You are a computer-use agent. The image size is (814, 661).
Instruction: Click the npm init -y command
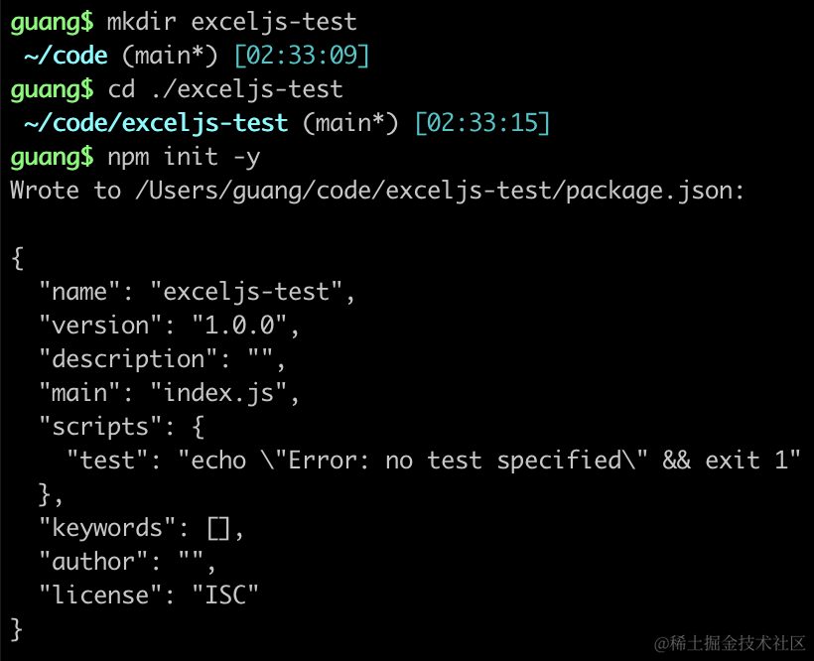point(184,157)
